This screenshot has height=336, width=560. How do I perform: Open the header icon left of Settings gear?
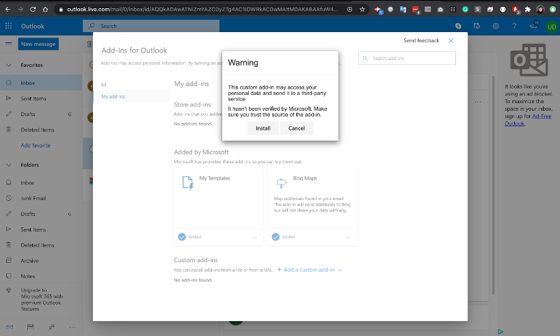[477, 26]
